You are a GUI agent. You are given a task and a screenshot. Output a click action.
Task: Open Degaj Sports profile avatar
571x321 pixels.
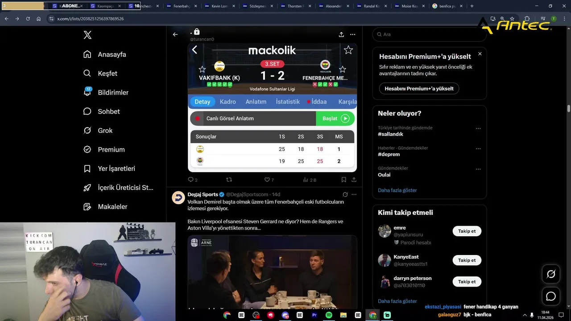pos(178,198)
